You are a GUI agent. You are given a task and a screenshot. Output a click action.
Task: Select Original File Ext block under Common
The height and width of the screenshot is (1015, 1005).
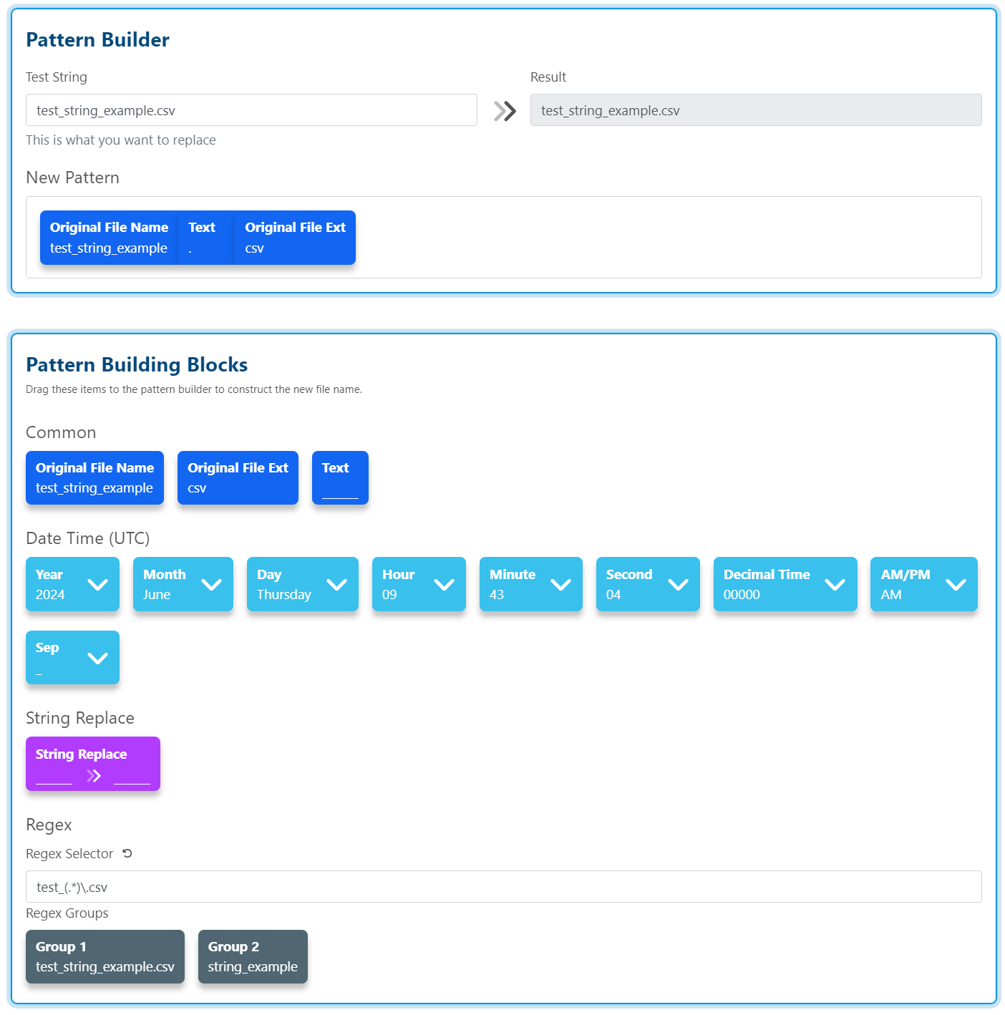coord(238,477)
